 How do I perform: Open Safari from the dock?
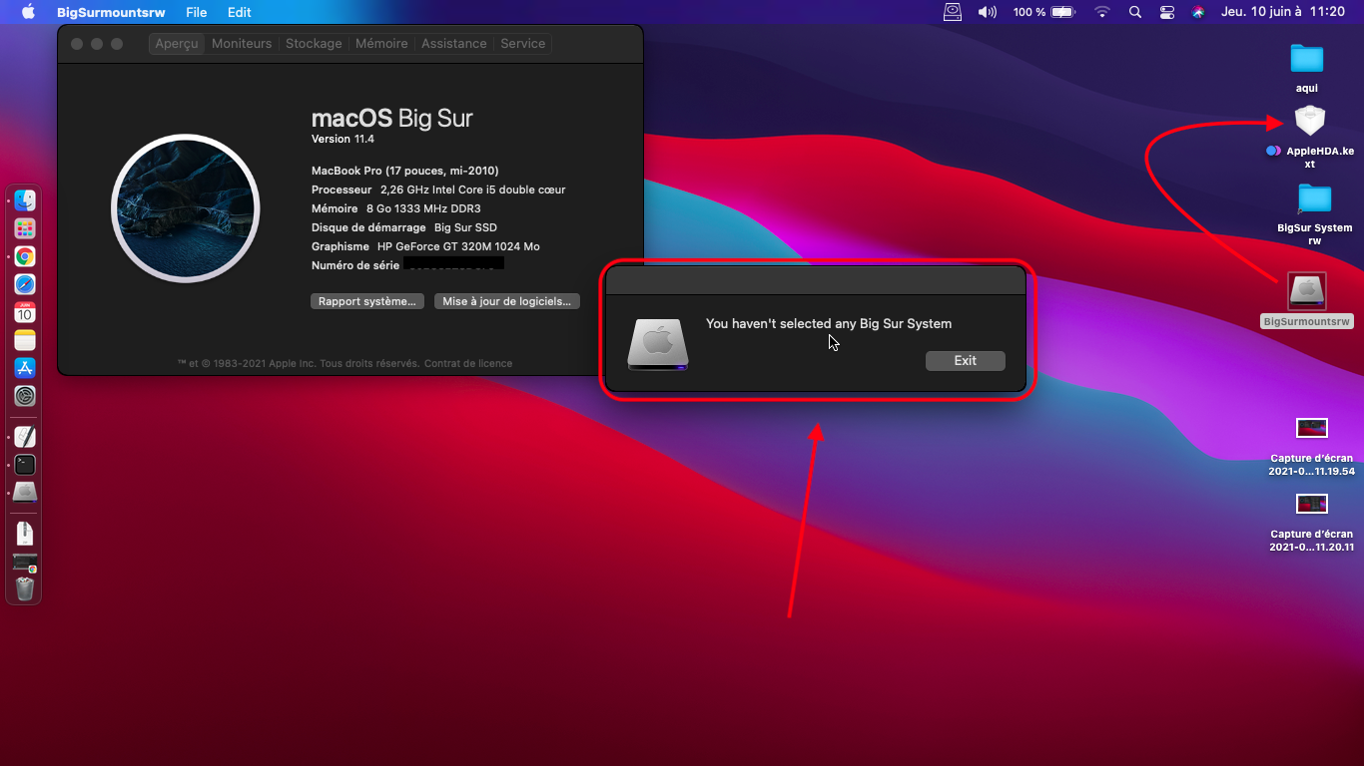point(25,284)
